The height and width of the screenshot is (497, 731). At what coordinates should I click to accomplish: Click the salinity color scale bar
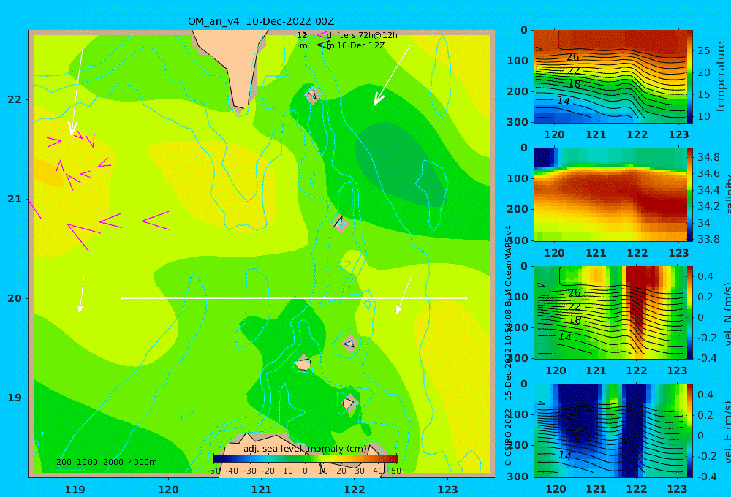(689, 194)
